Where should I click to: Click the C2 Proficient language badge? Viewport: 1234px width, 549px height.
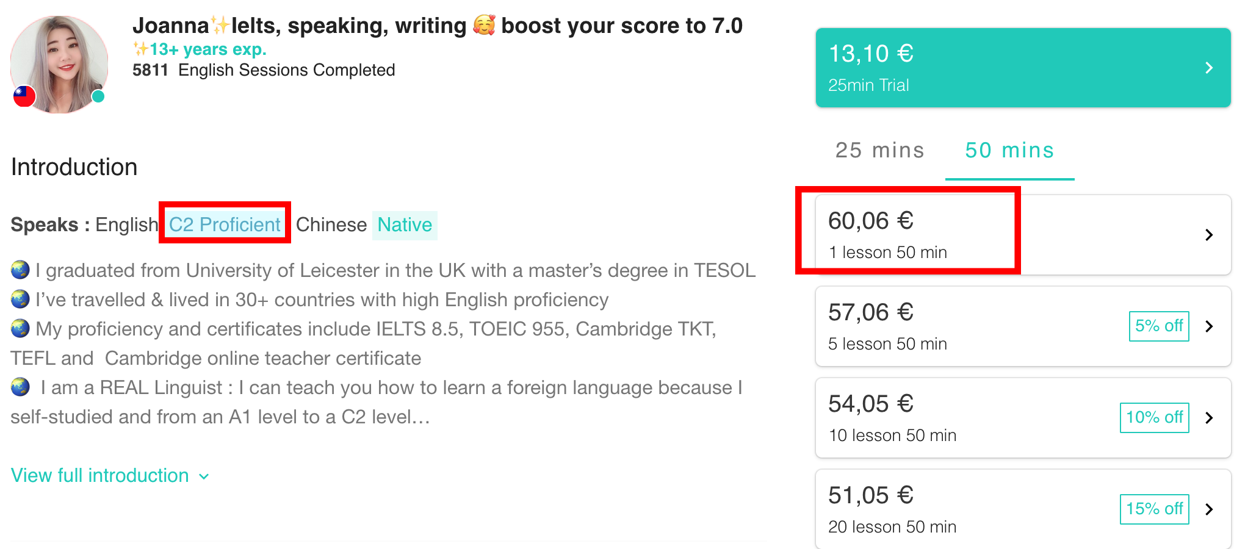(x=225, y=224)
